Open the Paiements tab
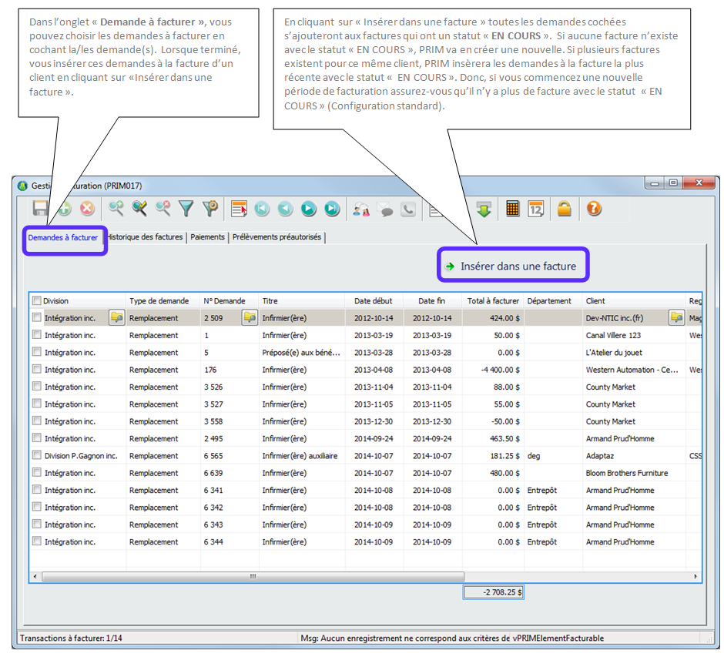This screenshot has height=657, width=724. click(x=208, y=237)
